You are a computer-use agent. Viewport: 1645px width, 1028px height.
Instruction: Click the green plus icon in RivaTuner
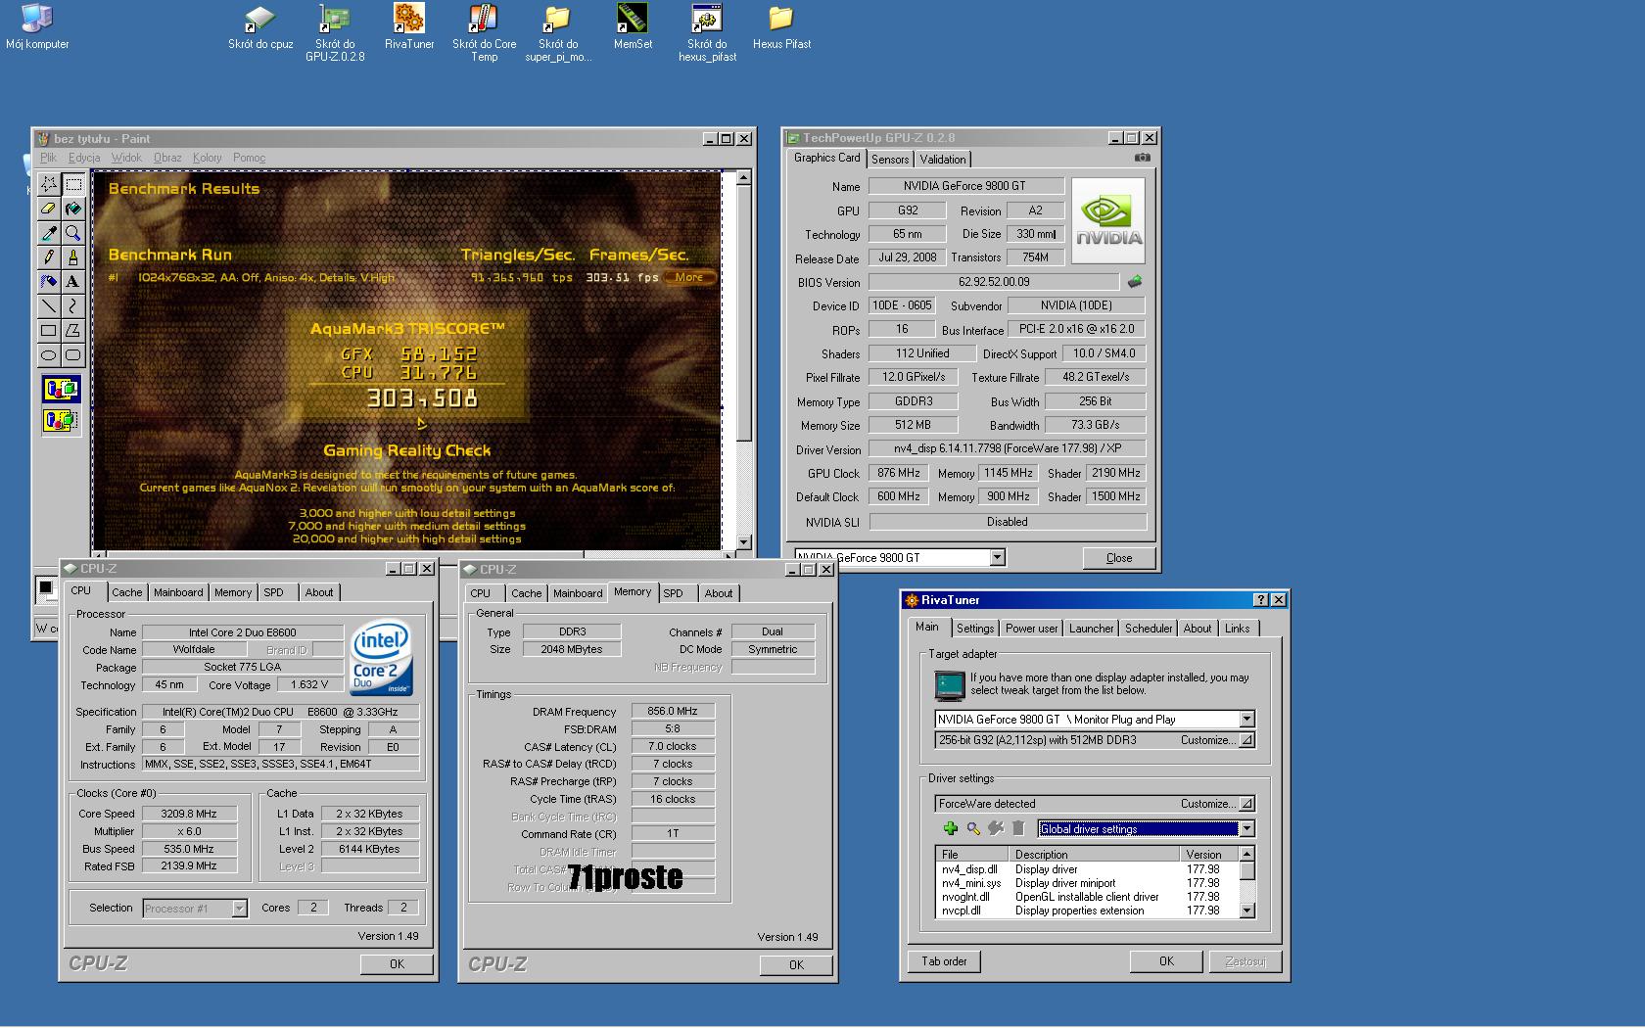point(950,828)
